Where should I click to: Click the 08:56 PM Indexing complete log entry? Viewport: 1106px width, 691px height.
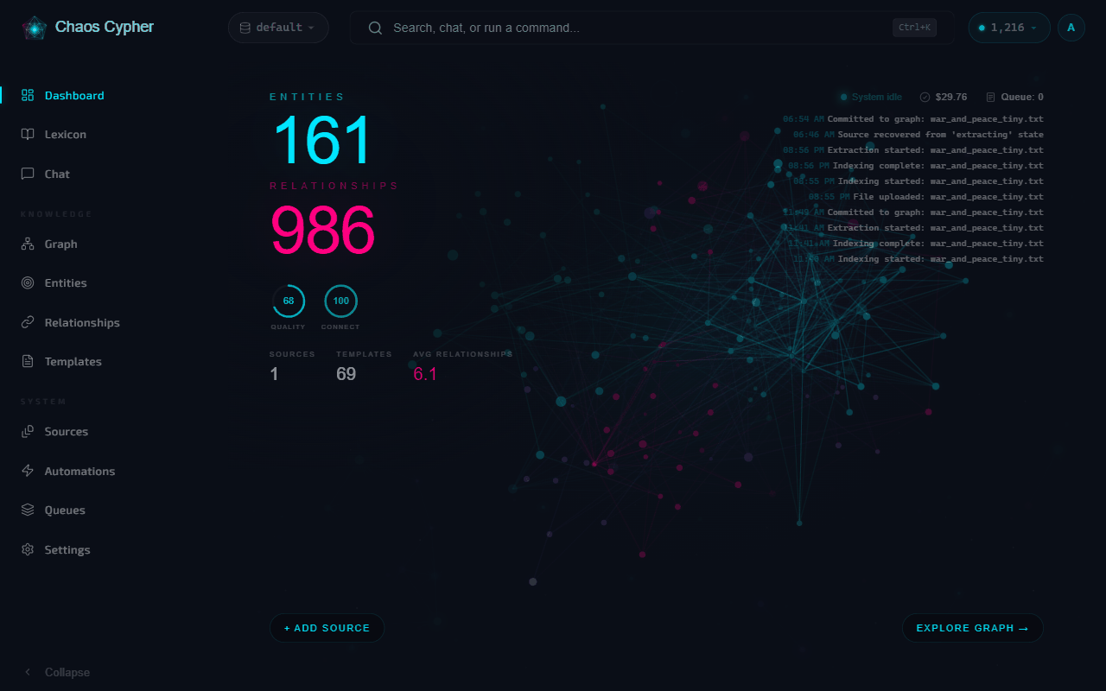point(916,166)
